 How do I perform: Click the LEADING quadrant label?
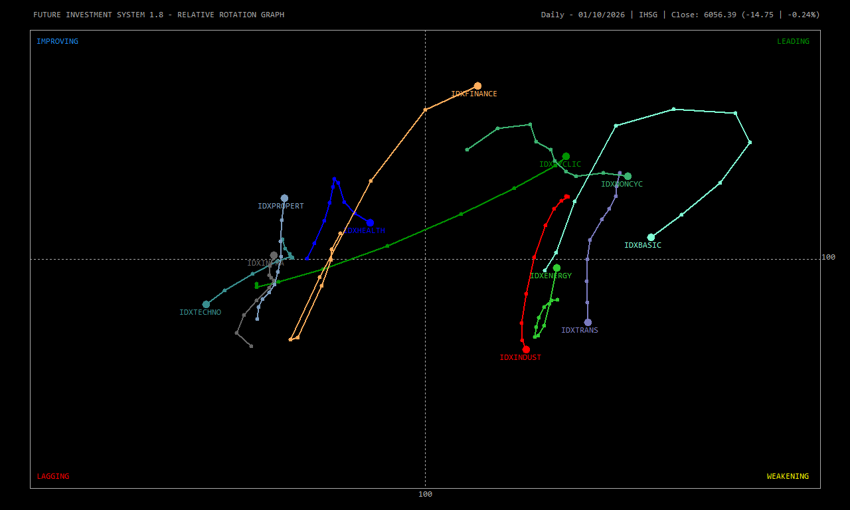pos(794,41)
